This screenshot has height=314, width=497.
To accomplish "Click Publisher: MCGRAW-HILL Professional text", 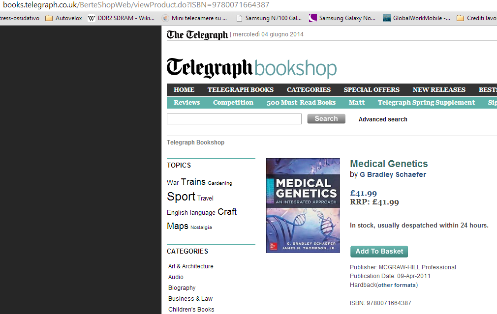I will click(403, 267).
